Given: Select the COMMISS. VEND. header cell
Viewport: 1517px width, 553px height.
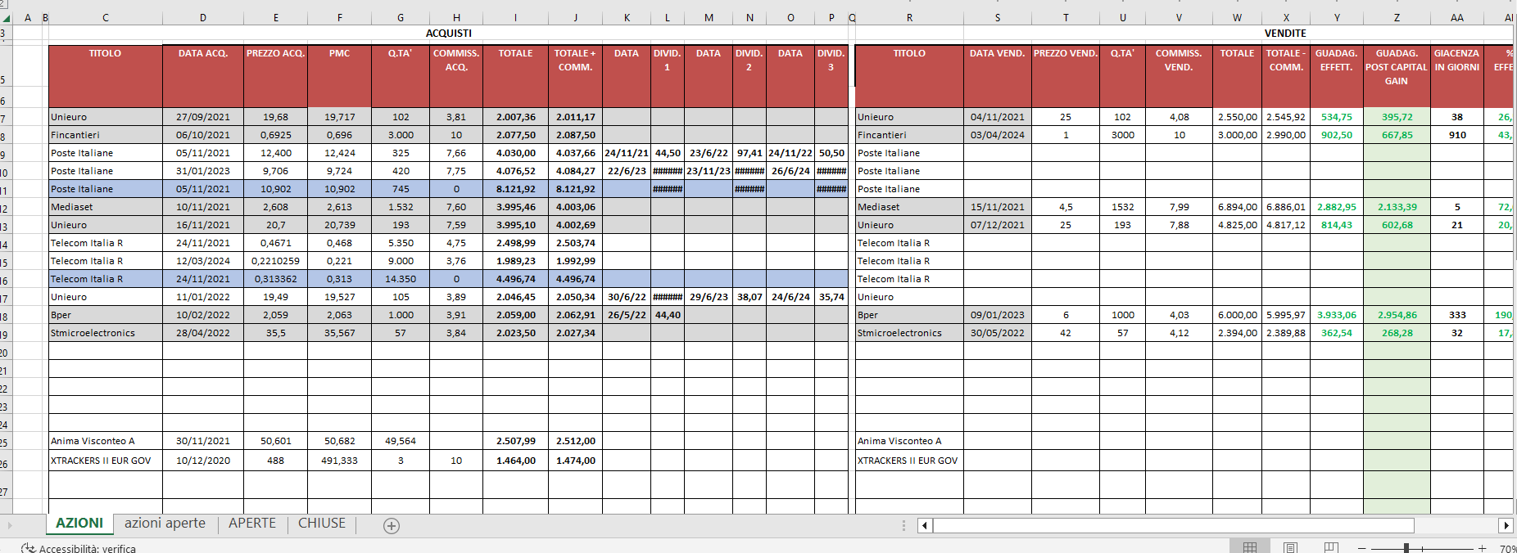Looking at the screenshot, I should click(1179, 76).
